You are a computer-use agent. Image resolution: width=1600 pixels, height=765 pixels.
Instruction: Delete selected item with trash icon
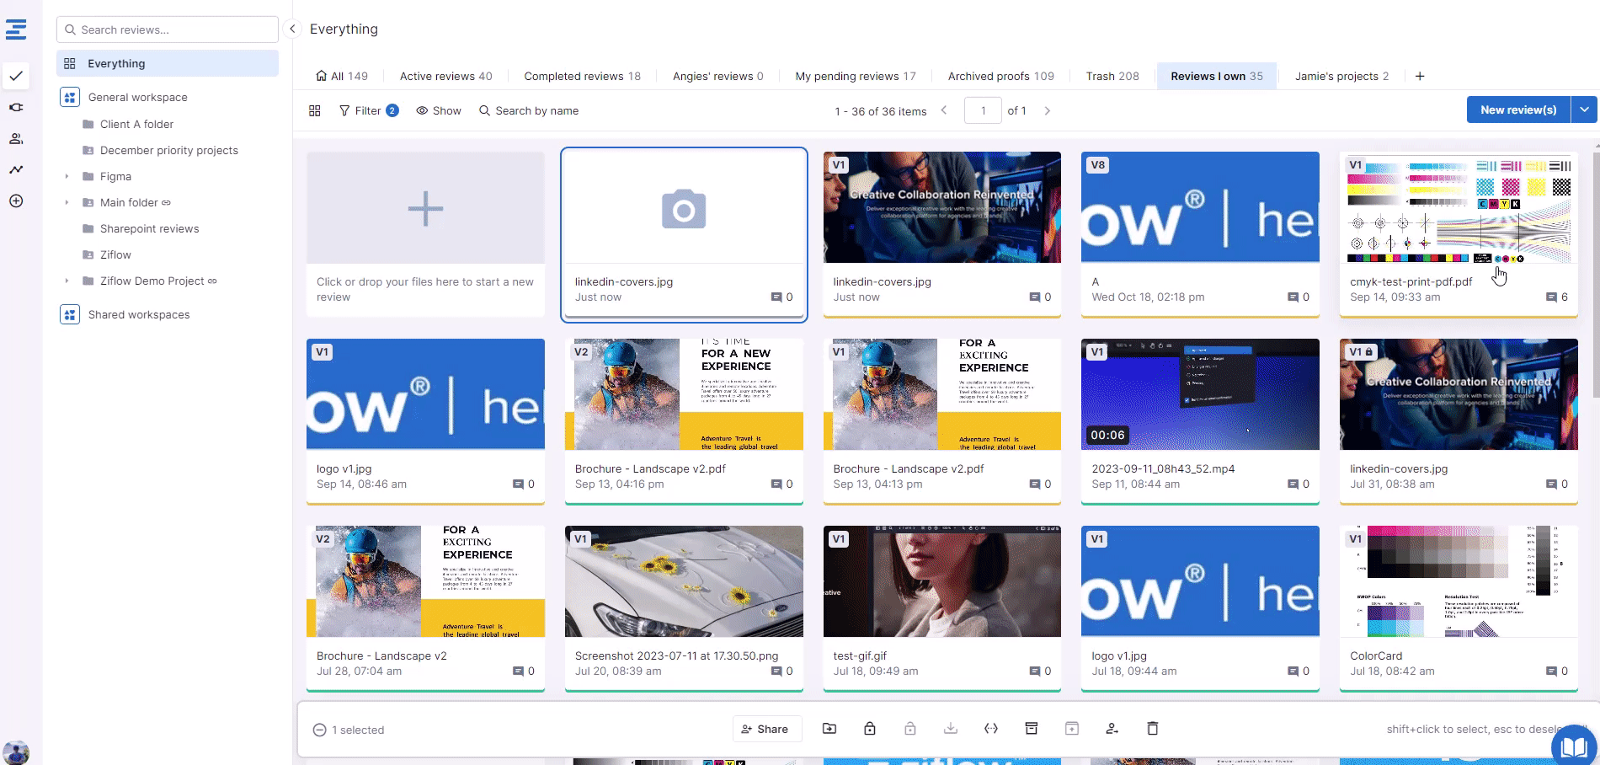[x=1153, y=729]
